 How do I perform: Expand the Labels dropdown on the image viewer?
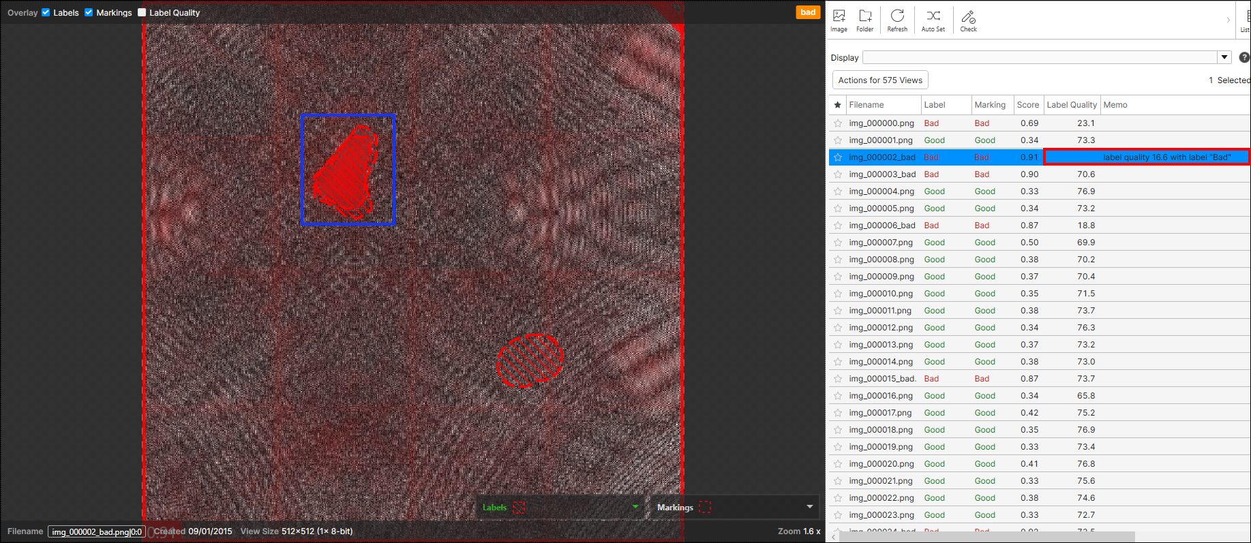pyautogui.click(x=635, y=507)
